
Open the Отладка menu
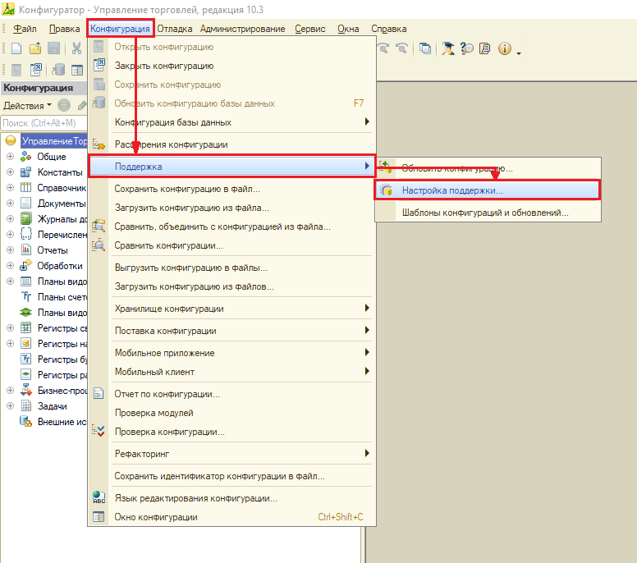pyautogui.click(x=175, y=29)
